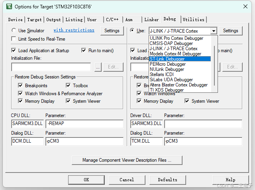Open Manage Component Viewer Description Files

click(127, 160)
